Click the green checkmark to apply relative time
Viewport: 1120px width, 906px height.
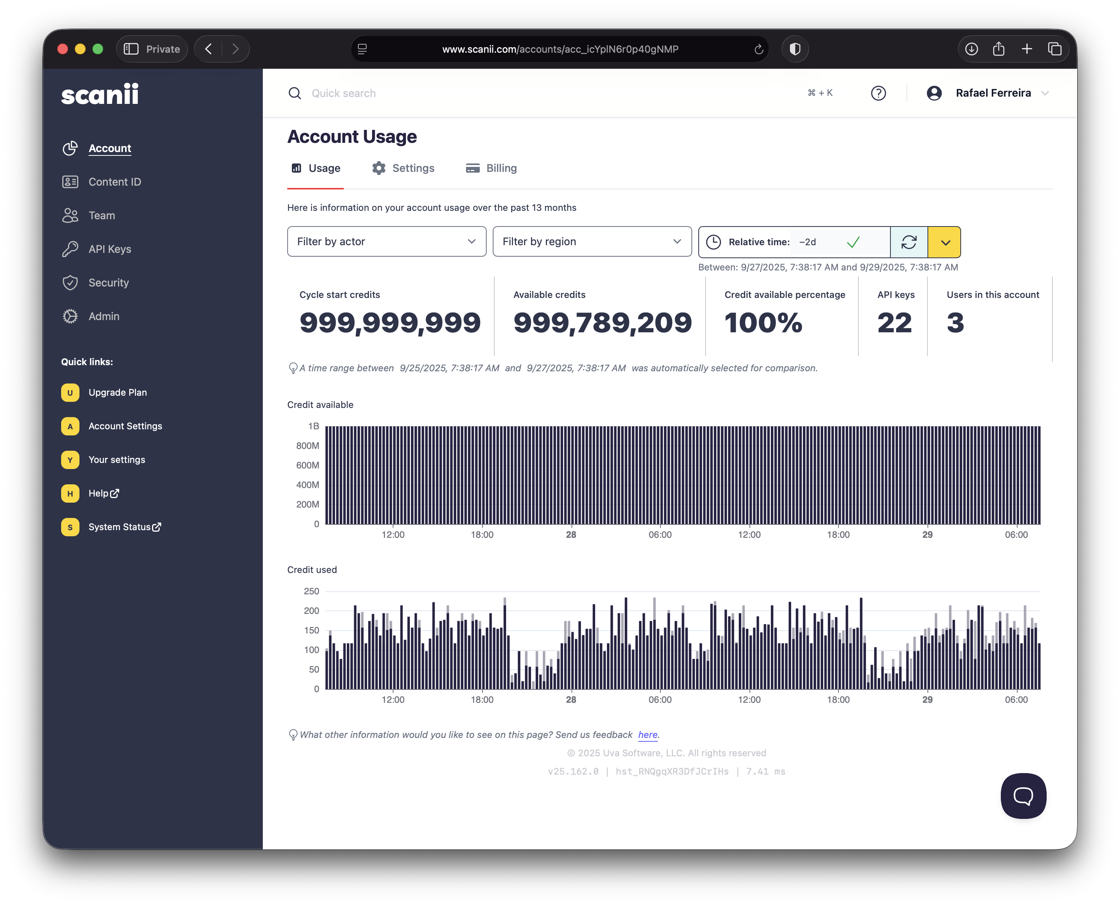tap(853, 242)
